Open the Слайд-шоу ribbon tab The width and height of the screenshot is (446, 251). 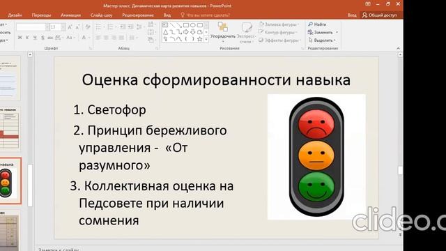point(102,15)
